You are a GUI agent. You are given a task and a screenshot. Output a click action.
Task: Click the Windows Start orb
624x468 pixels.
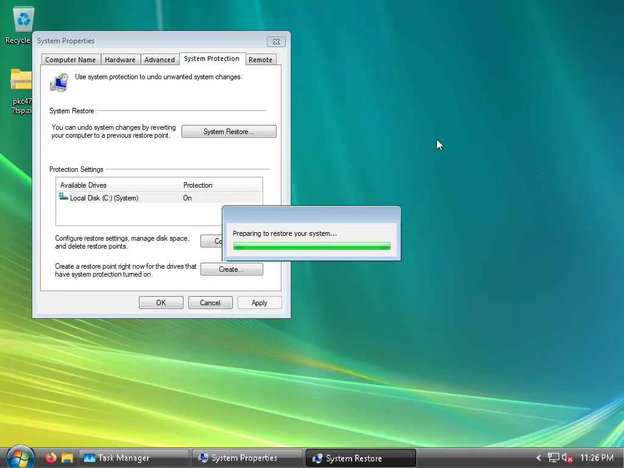click(x=20, y=458)
